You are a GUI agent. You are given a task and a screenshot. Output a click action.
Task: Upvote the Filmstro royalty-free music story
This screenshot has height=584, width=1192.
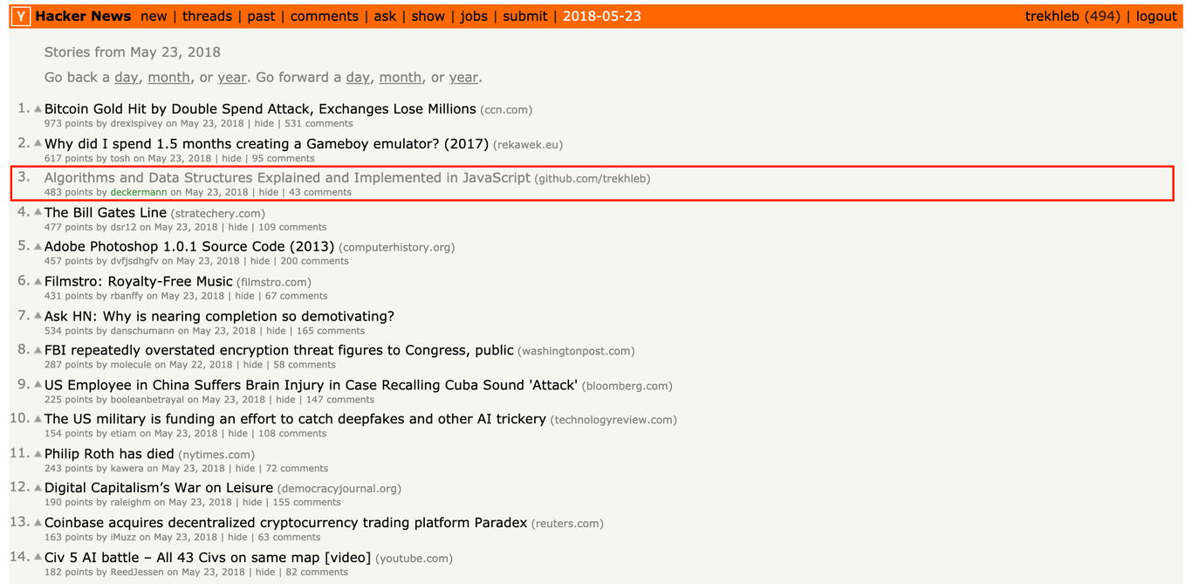38,282
